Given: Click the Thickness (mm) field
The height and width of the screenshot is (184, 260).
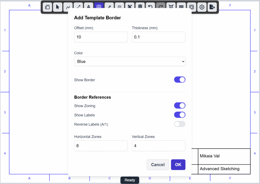Looking at the screenshot, I should coord(158,37).
